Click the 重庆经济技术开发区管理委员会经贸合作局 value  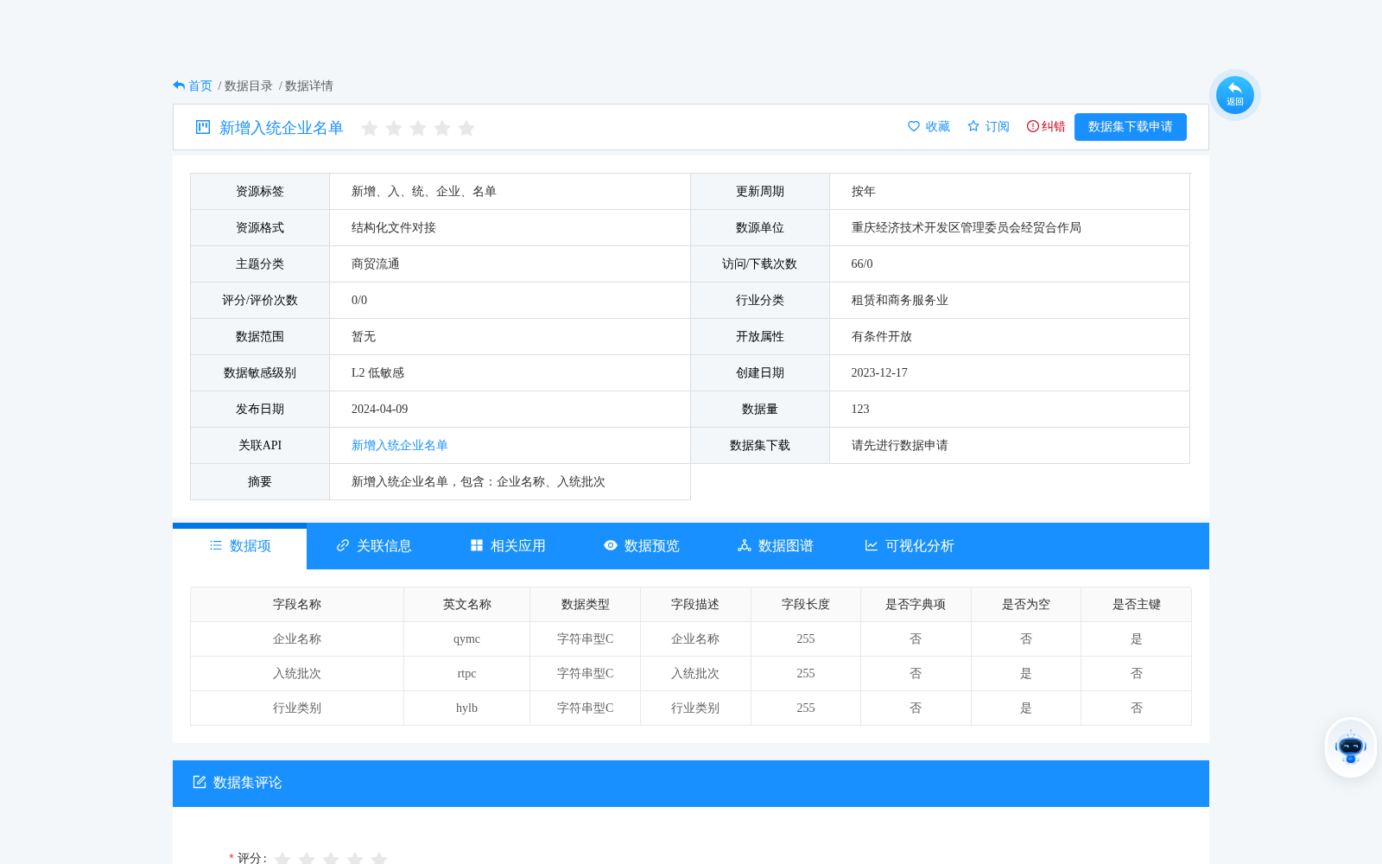tap(967, 228)
